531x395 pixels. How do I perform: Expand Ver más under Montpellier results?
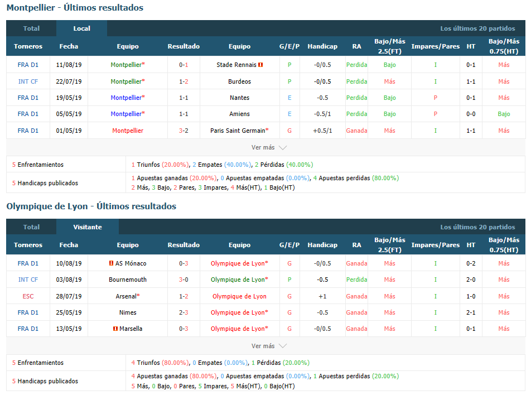click(269, 147)
